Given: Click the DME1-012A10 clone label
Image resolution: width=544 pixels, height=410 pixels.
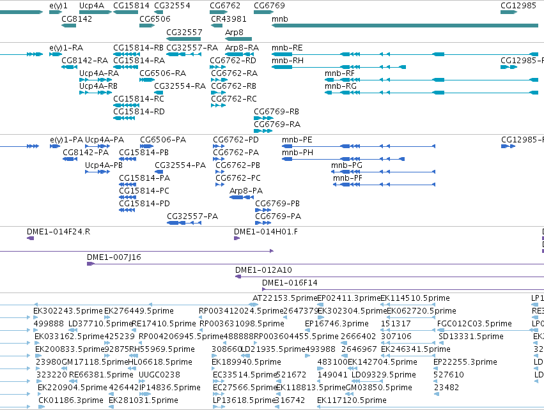Looking at the screenshot, I should coord(263,270).
